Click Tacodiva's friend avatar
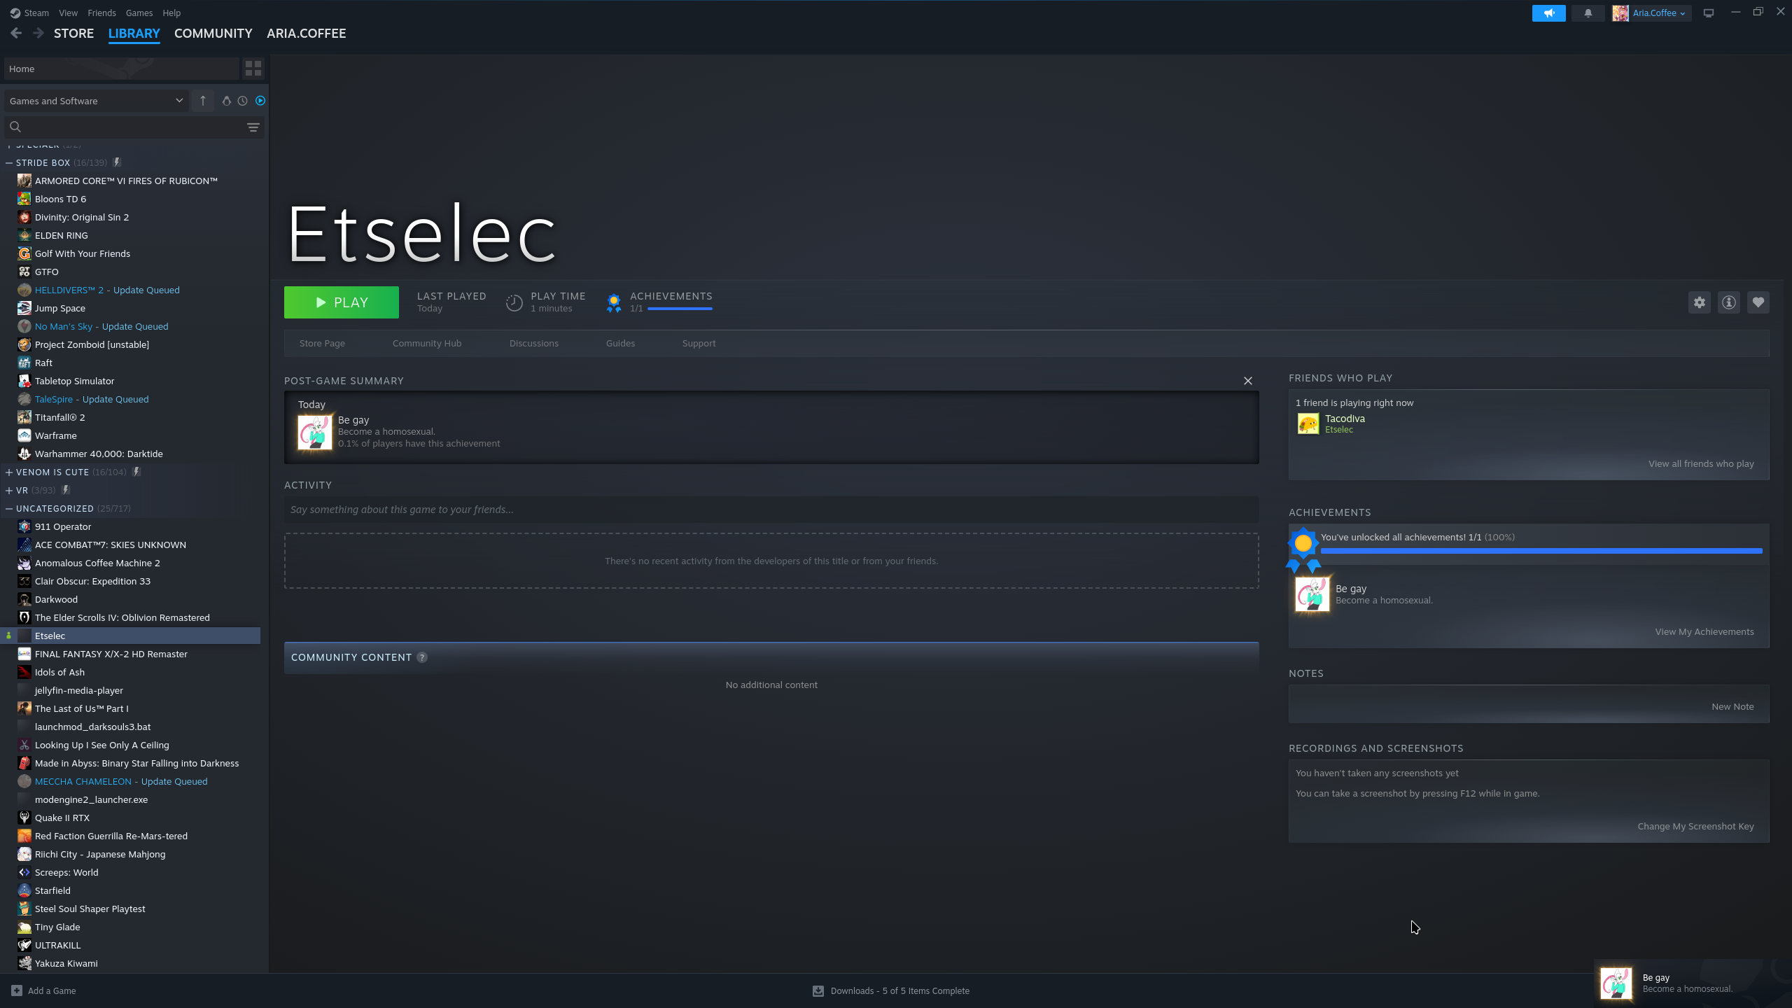 click(x=1308, y=423)
